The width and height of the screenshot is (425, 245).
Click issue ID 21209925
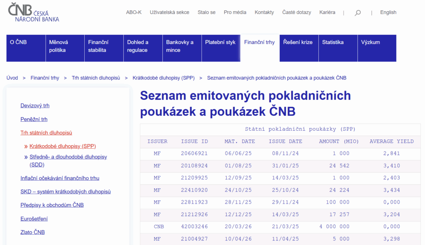tap(194, 178)
